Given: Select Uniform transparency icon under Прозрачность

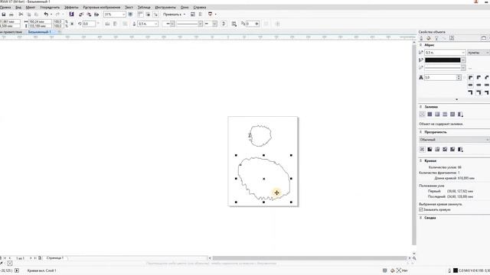Looking at the screenshot, I should pyautogui.click(x=430, y=150).
